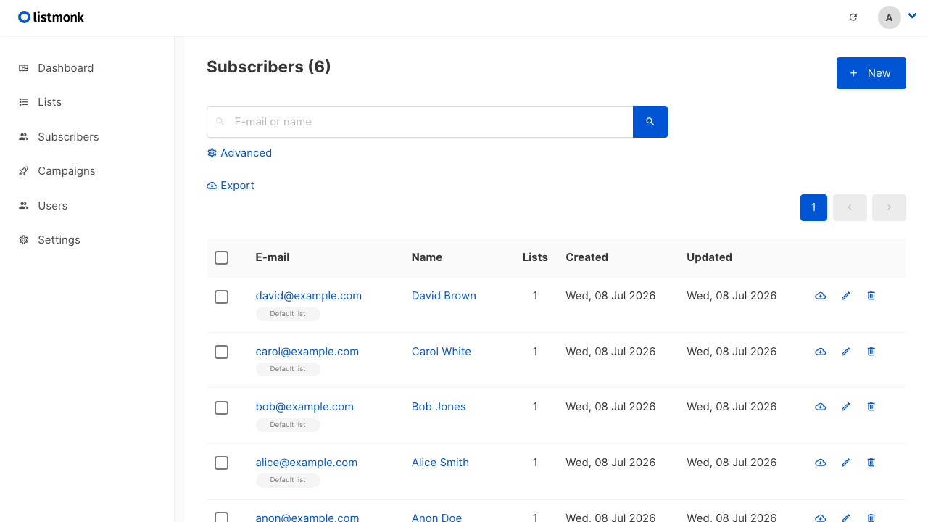
Task: Click the Lists column header
Action: tap(535, 257)
